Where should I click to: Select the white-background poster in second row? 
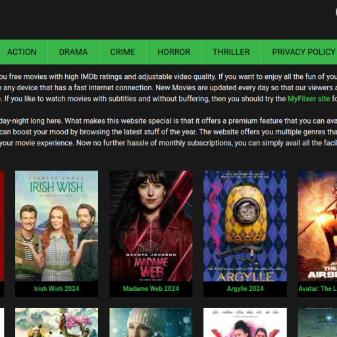click(x=245, y=323)
